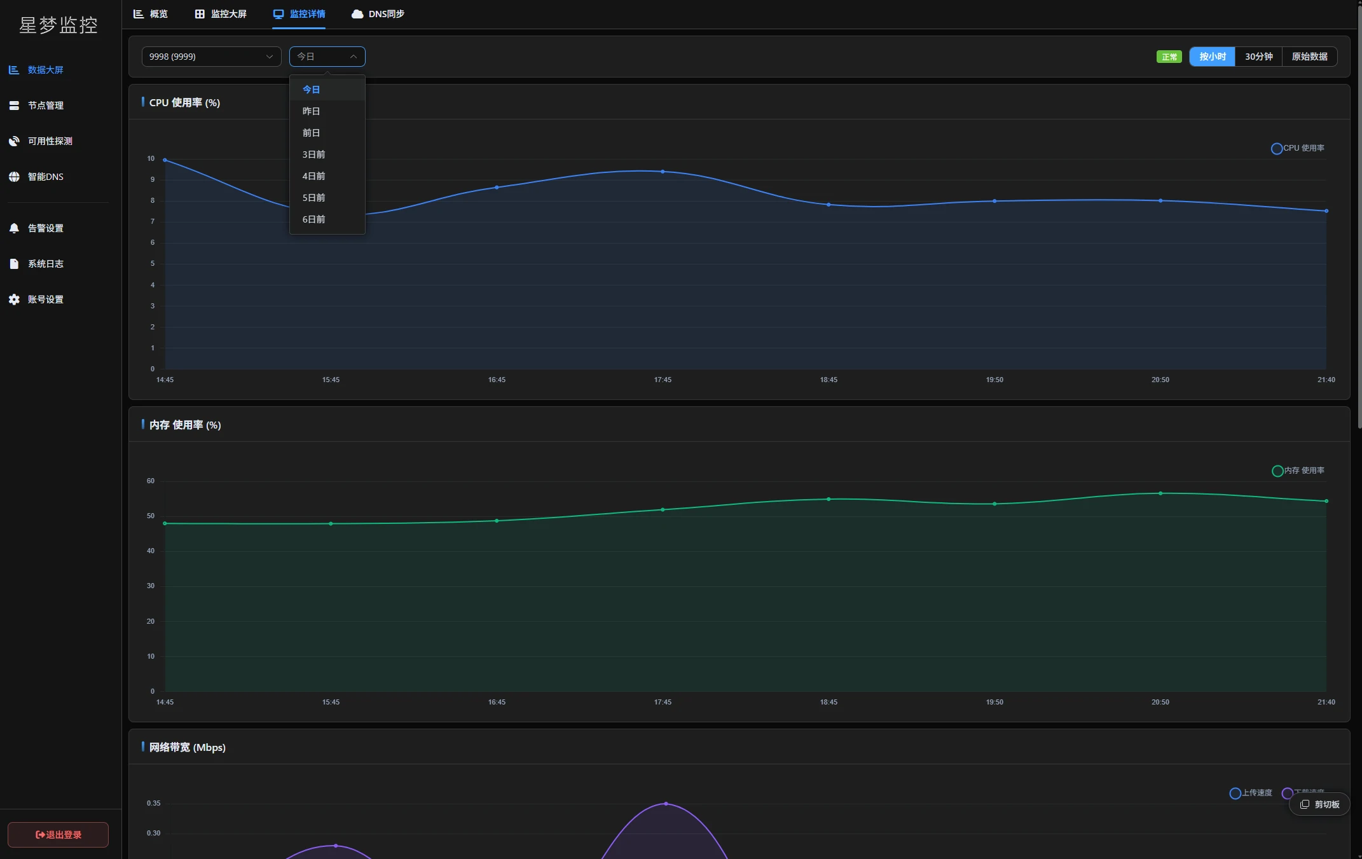This screenshot has width=1362, height=859.
Task: Click the 退出登录 button
Action: pyautogui.click(x=58, y=835)
